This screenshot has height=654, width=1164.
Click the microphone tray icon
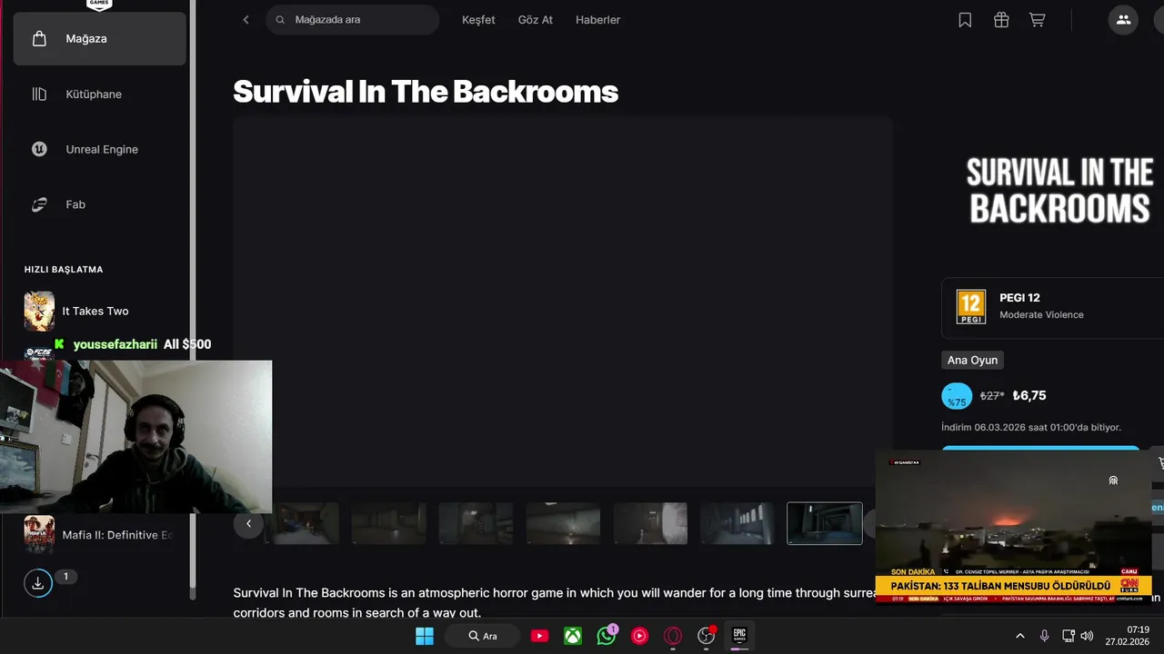(x=1044, y=636)
